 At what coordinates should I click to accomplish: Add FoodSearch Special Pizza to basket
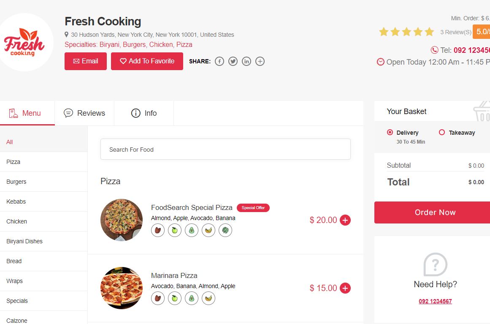tap(345, 220)
